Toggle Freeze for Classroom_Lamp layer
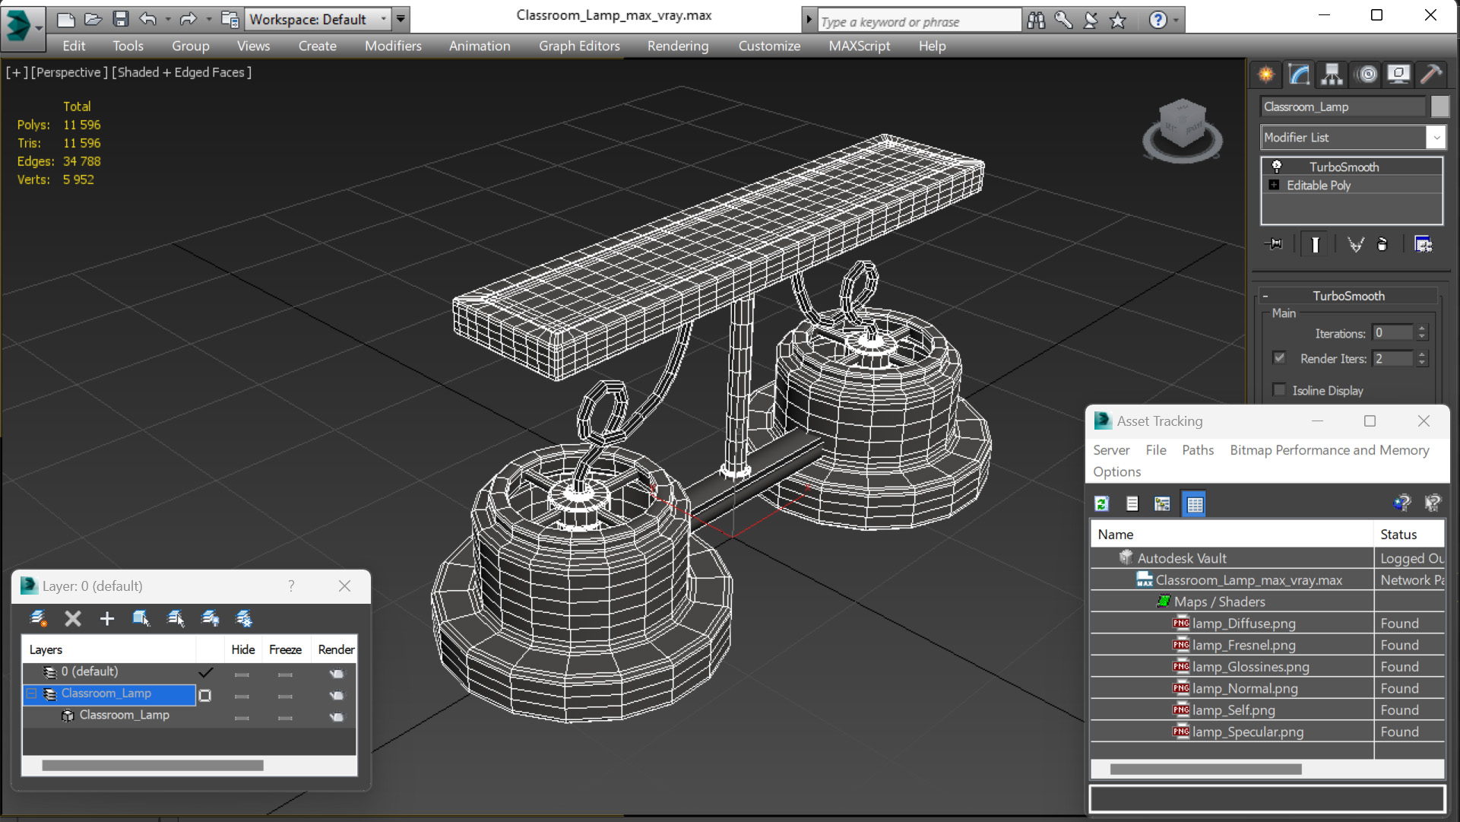 pyautogui.click(x=285, y=696)
